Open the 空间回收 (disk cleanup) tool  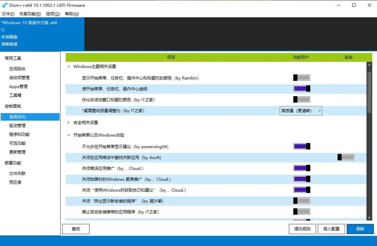[18, 69]
